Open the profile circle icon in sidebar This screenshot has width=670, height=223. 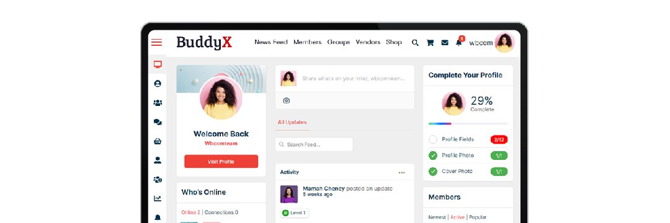tap(158, 84)
